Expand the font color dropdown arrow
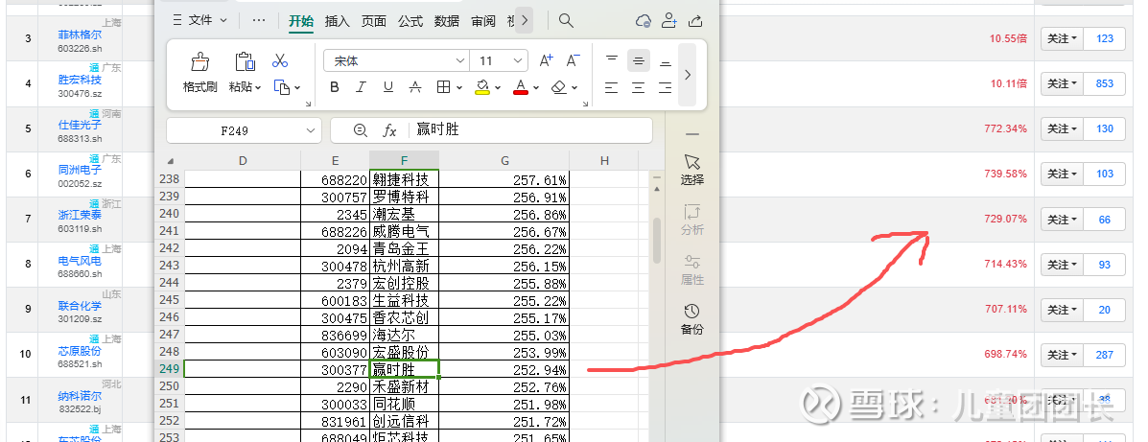Viewport: 1148px width, 442px height. 536,88
